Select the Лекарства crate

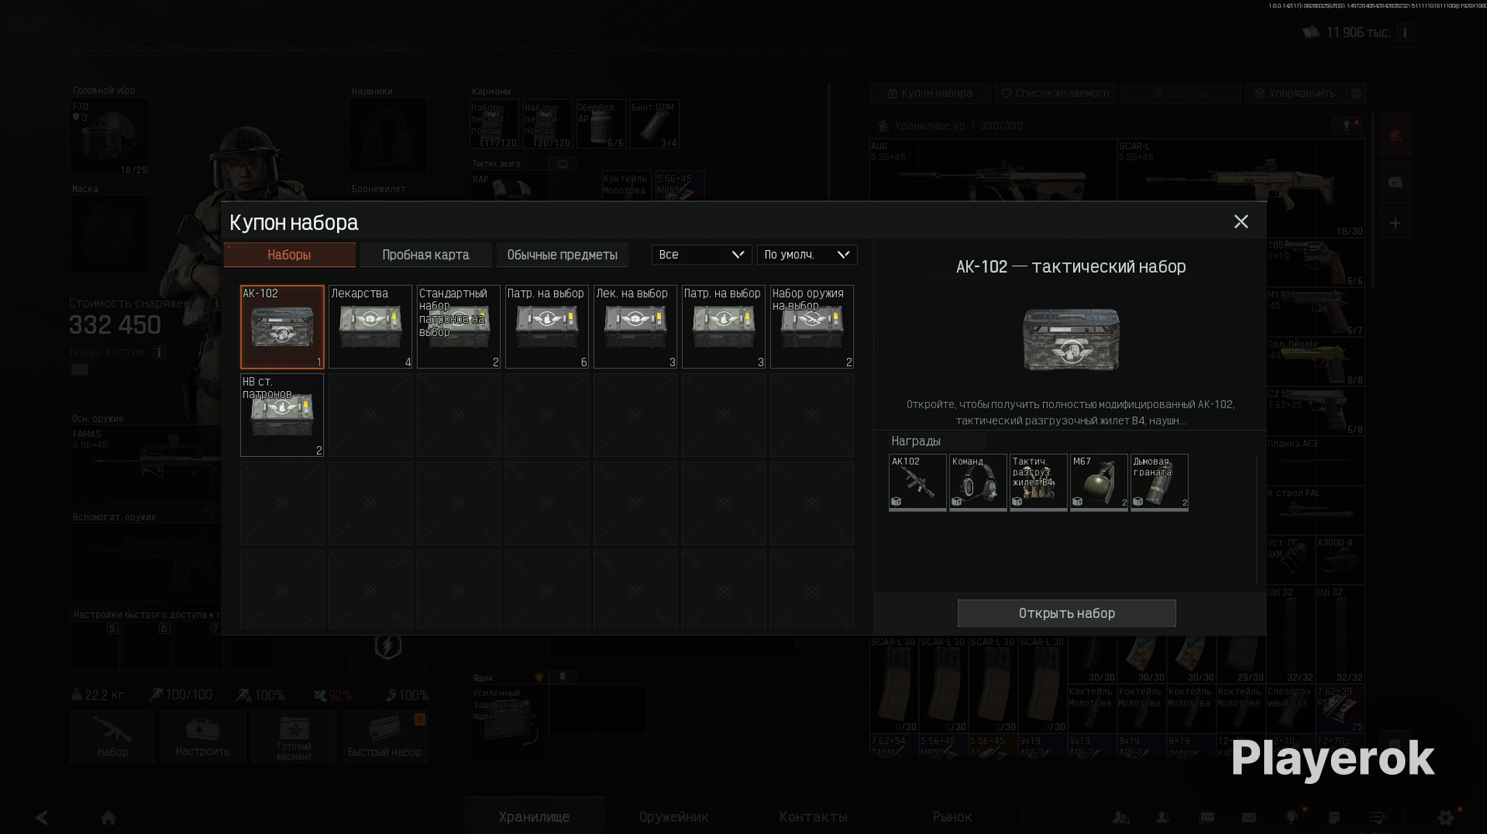click(370, 327)
